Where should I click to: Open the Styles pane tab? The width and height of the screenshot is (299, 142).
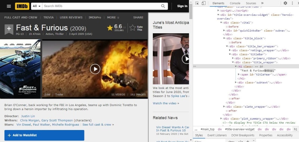click(199, 135)
